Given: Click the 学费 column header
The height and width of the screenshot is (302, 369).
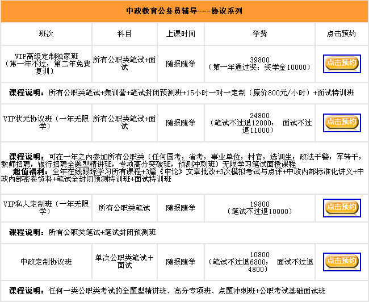Looking at the screenshot, I should coord(259,33).
